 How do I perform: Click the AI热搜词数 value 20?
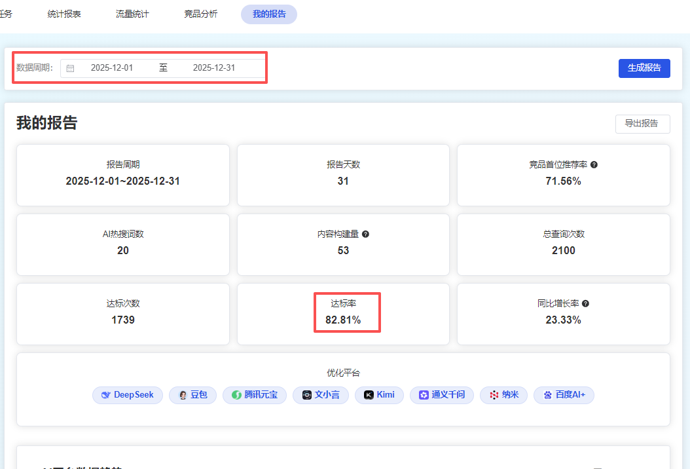[x=123, y=251]
